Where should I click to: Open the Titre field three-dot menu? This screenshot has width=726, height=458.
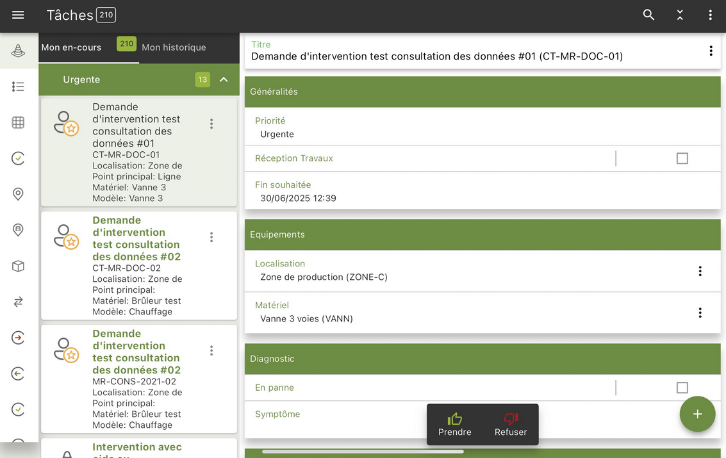coord(711,51)
